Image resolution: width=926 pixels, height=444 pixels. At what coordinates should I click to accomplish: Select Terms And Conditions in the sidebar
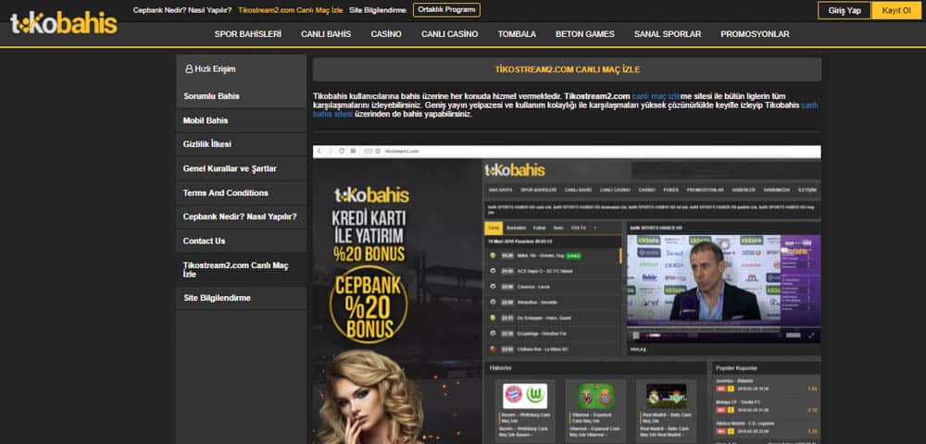(241, 192)
